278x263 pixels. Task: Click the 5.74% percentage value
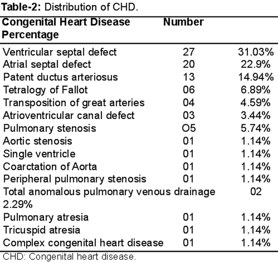[256, 128]
